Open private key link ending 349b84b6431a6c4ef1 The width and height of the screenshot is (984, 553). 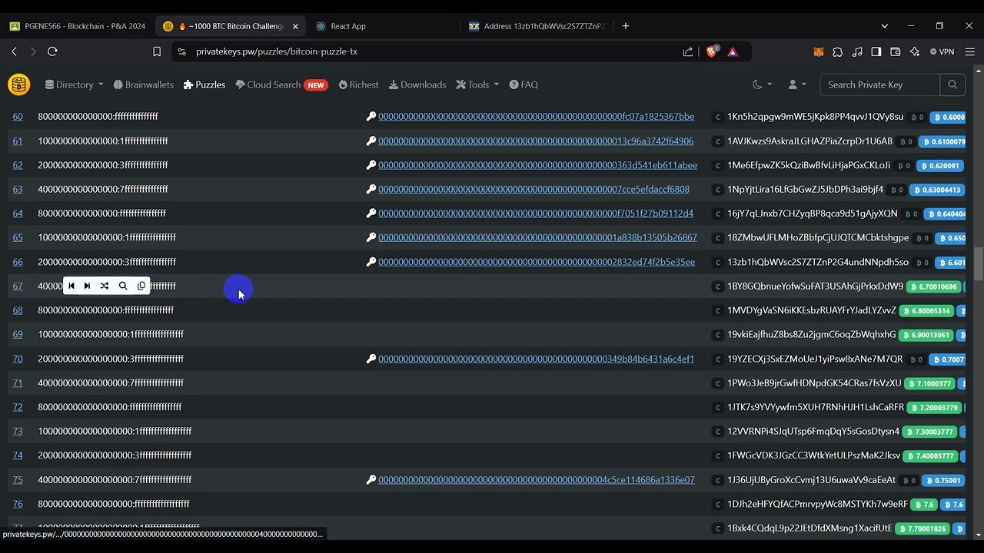(x=536, y=359)
